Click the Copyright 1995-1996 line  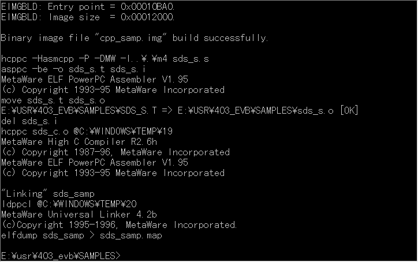click(119, 225)
